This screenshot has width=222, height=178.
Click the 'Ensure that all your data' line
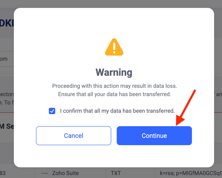tap(115, 94)
